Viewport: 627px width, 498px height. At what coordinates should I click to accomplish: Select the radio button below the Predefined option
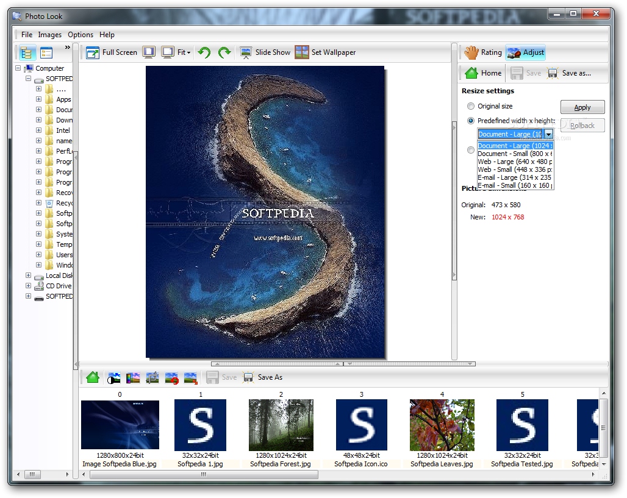[x=471, y=150]
